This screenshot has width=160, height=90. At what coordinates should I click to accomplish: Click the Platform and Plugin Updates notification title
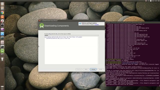(89, 23)
